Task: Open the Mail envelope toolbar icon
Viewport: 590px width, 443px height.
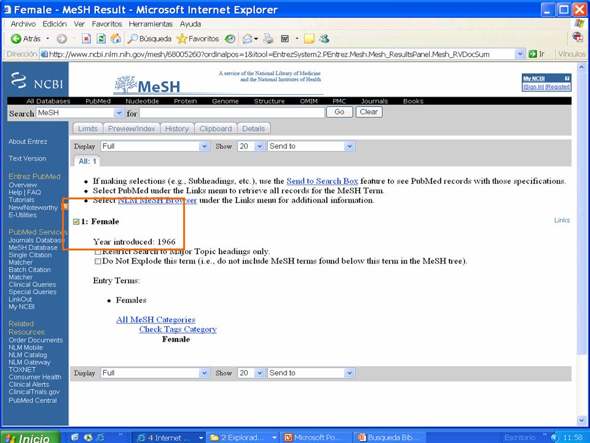Action: (x=247, y=38)
